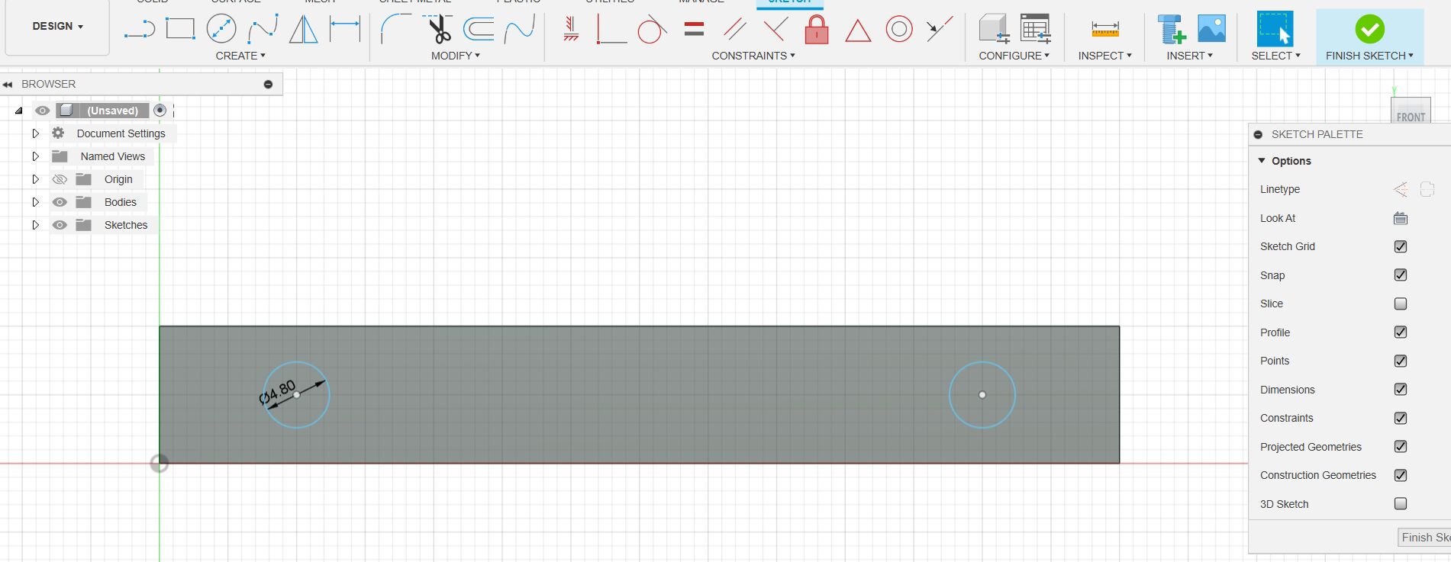Uncheck the Constraints checkbox
Image resolution: width=1451 pixels, height=562 pixels.
(x=1401, y=418)
